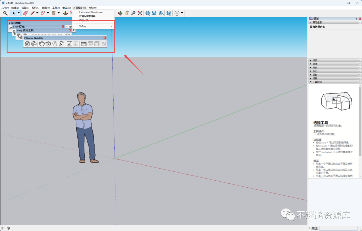This screenshot has height=231, width=362.
Task: Select the Pan hand tool
Action: (x=127, y=13)
